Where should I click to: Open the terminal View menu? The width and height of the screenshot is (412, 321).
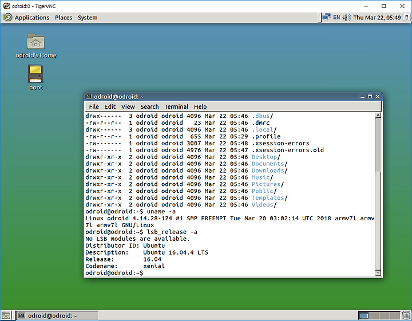tap(128, 106)
